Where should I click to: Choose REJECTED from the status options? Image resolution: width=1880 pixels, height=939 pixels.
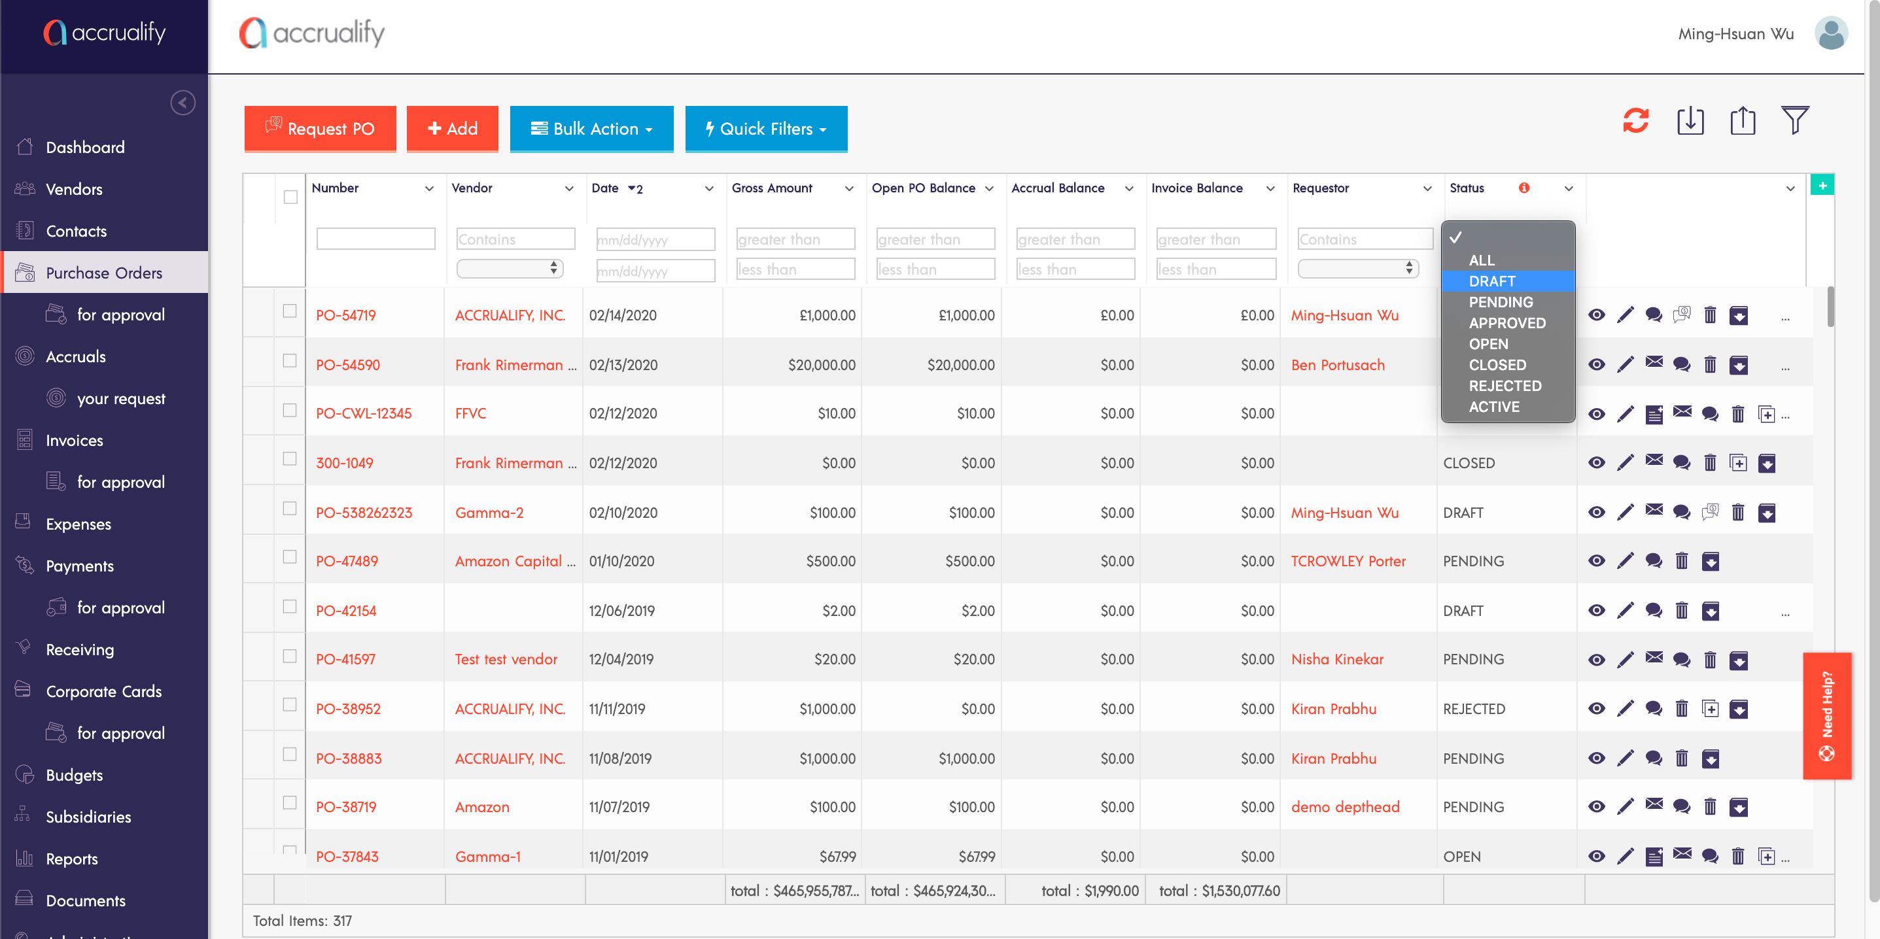tap(1504, 385)
